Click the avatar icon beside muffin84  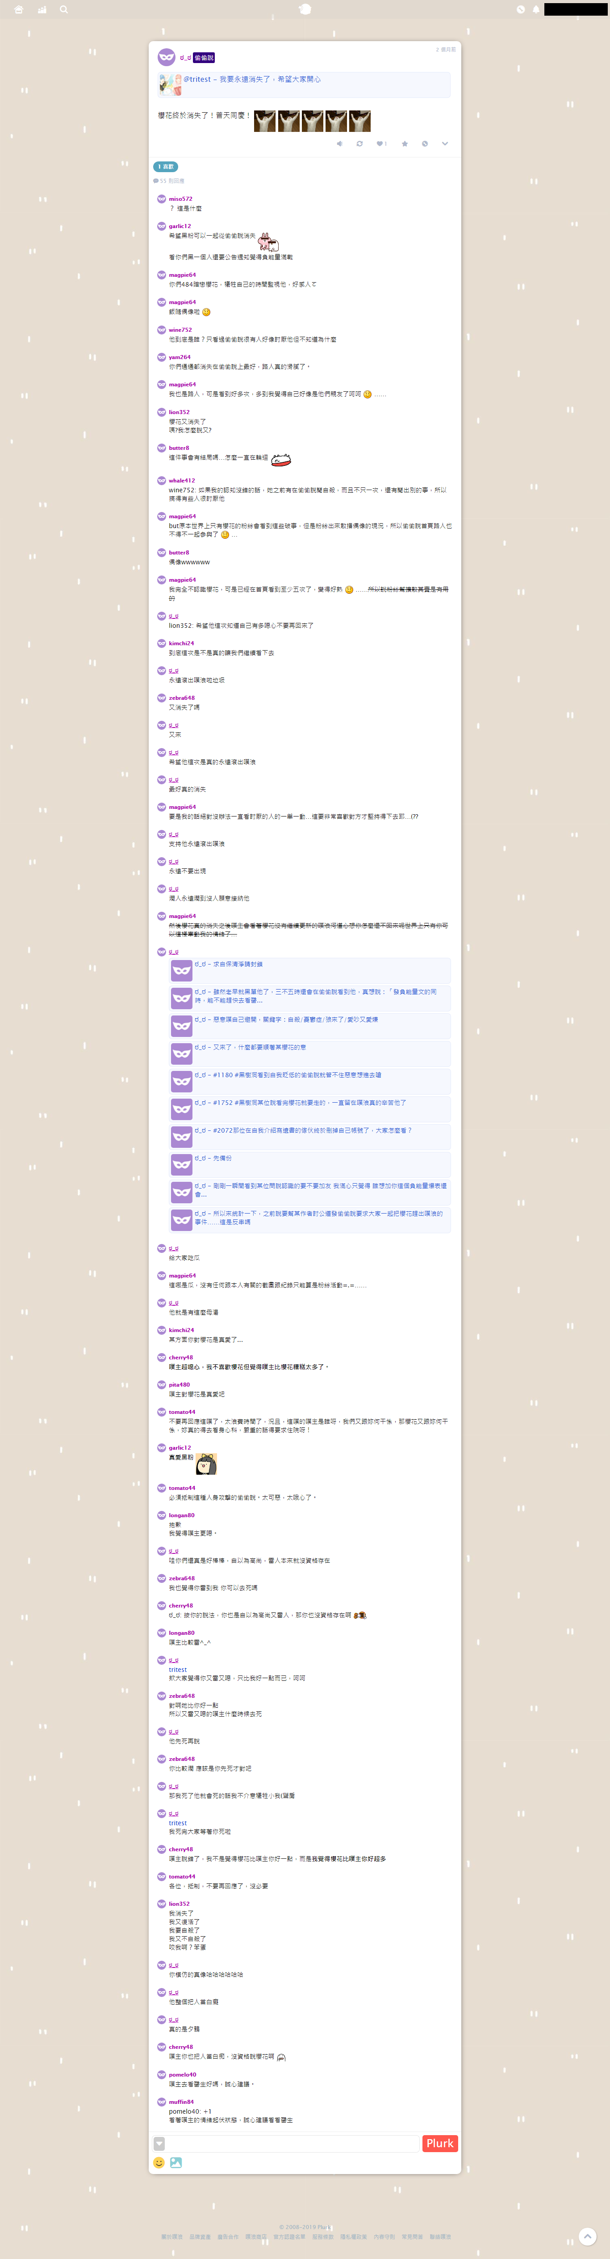(x=161, y=2101)
